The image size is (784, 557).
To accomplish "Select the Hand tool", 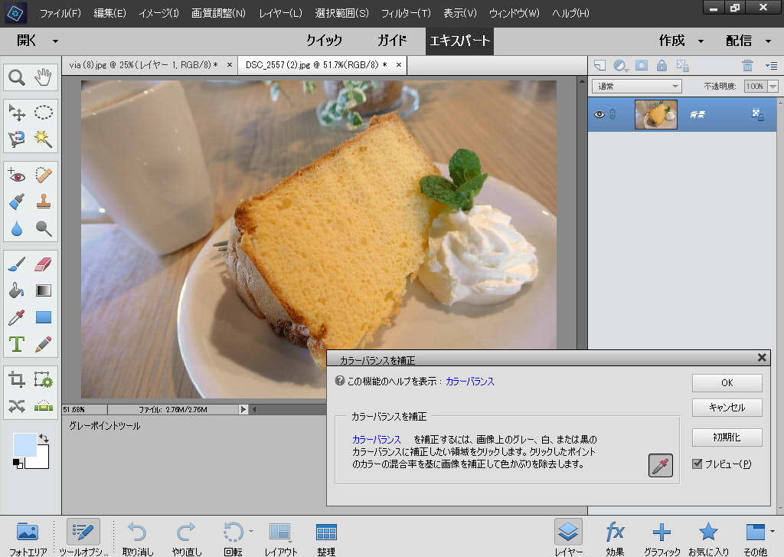I will tap(44, 77).
